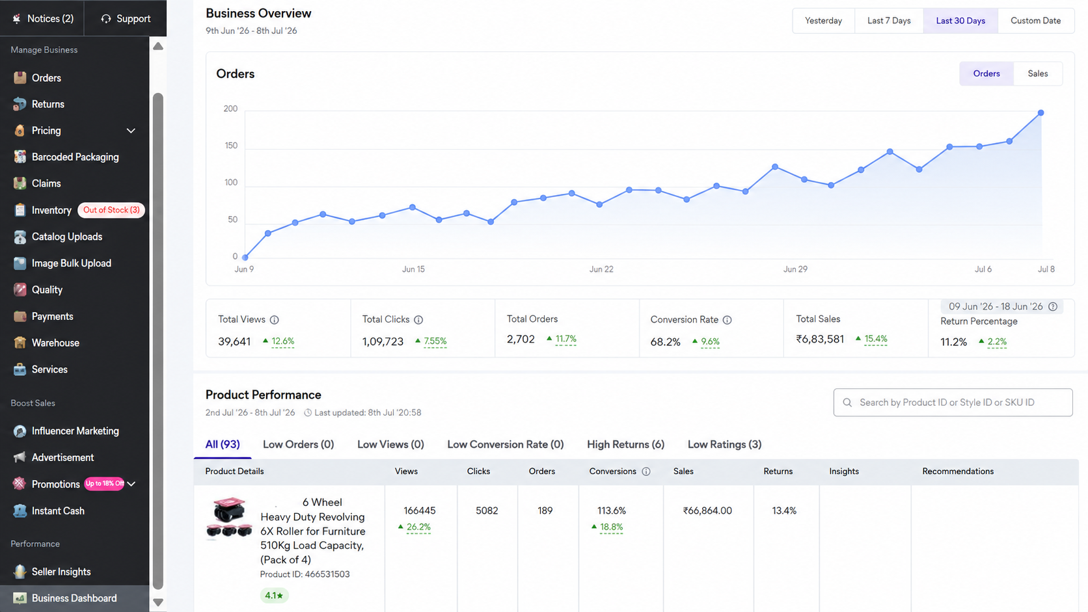Click the Out of Stock (3) badge

(x=111, y=210)
